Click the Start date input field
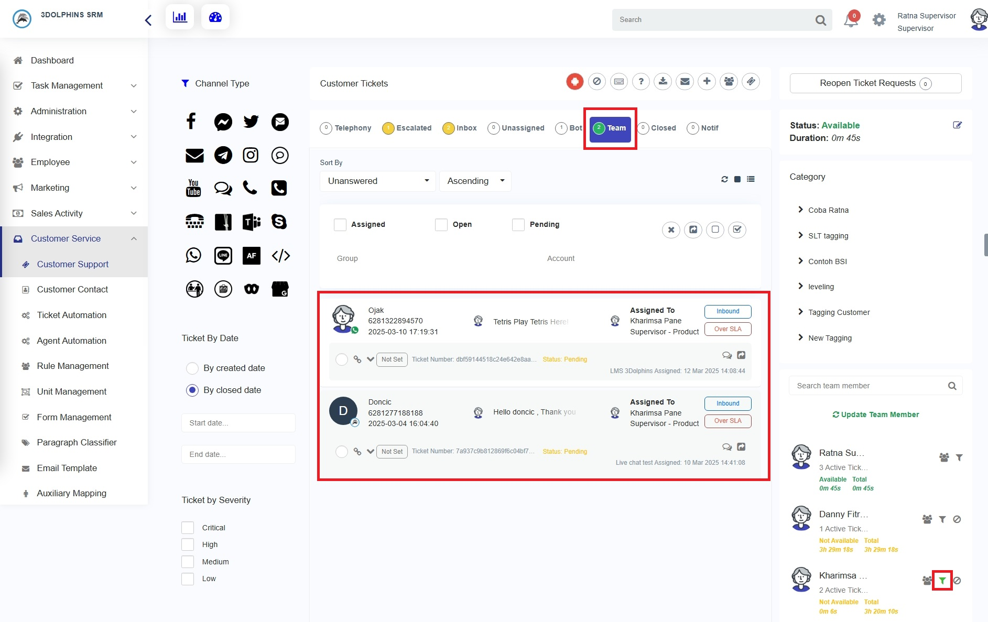The image size is (988, 622). pos(238,423)
